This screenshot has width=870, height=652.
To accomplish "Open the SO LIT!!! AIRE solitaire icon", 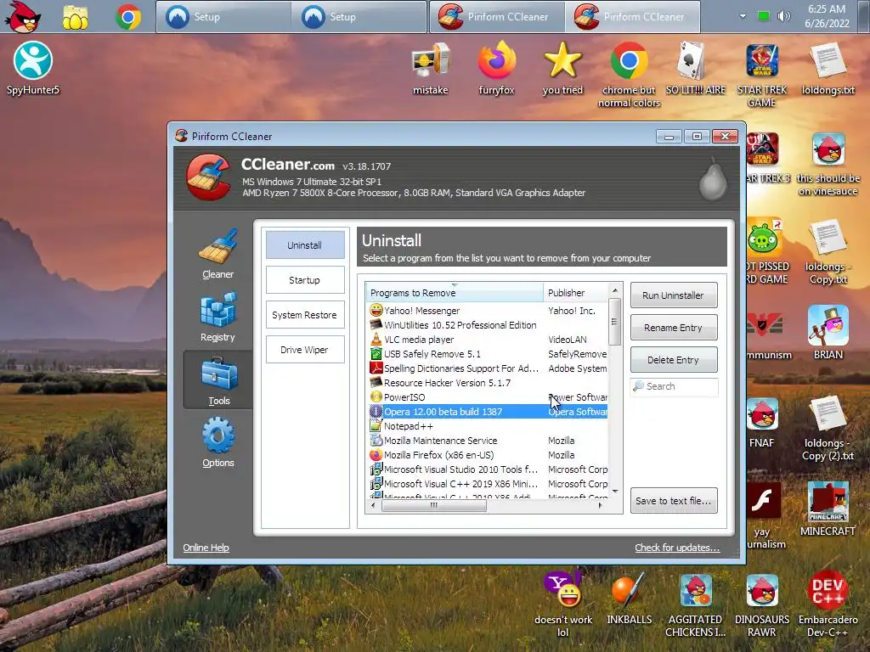I will click(x=695, y=68).
